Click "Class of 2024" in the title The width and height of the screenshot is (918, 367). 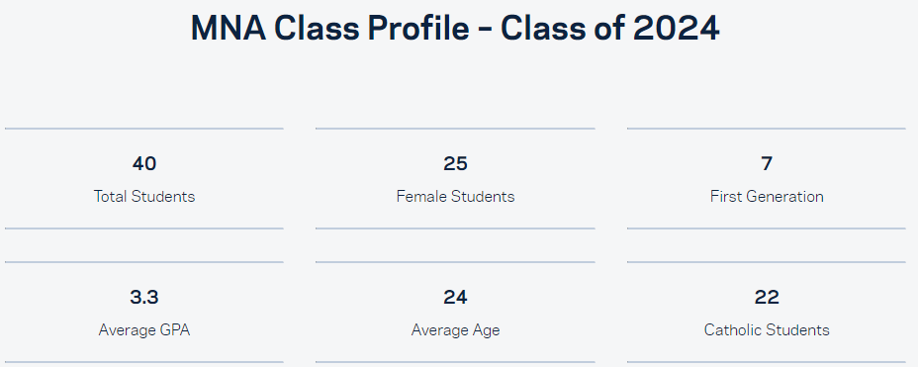tap(609, 28)
